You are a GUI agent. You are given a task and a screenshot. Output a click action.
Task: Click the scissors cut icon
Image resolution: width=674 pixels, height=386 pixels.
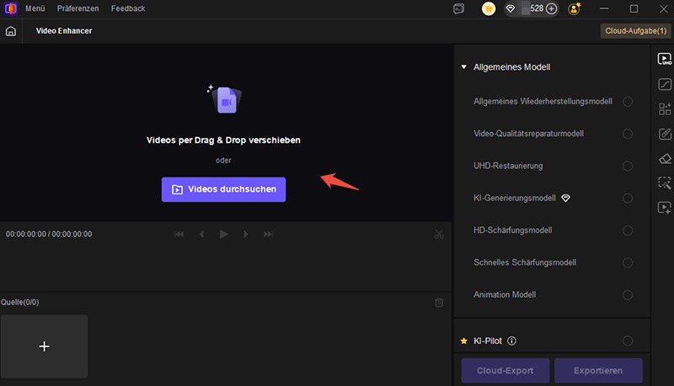pyautogui.click(x=438, y=234)
